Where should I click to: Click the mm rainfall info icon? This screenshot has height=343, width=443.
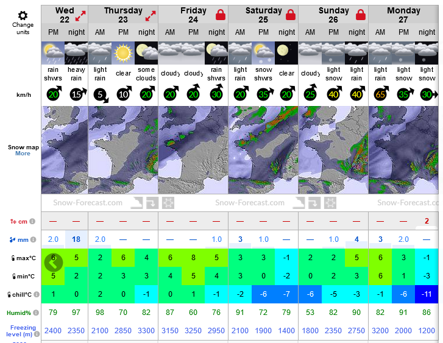[x=34, y=239]
